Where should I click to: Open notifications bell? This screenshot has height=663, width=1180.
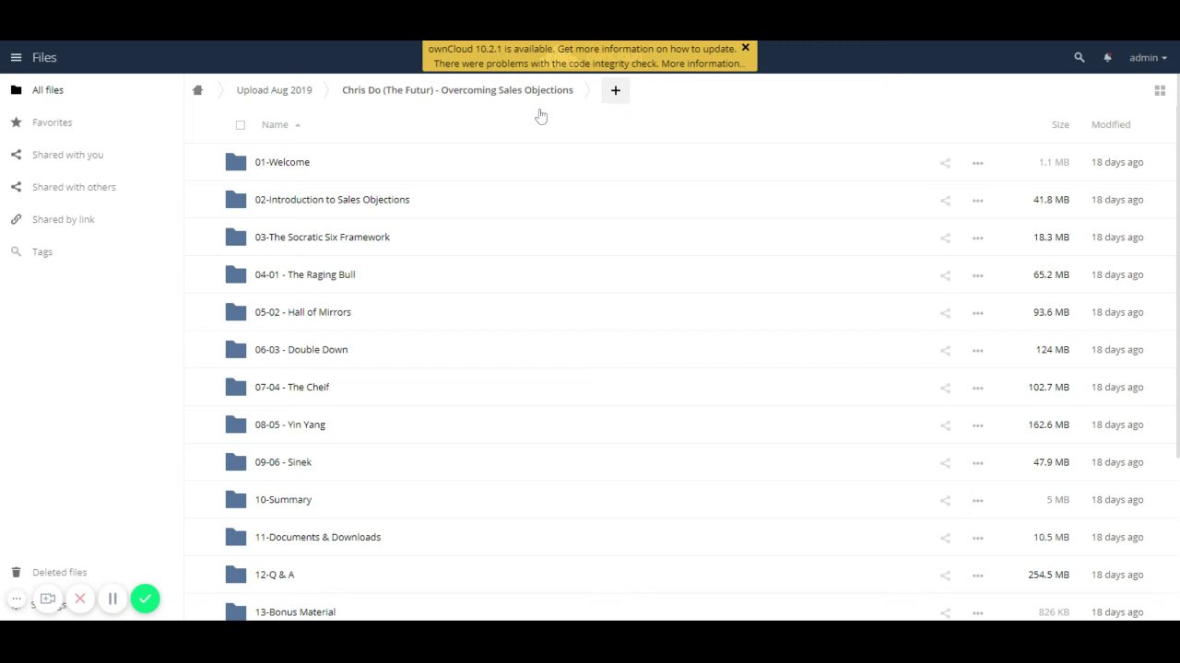click(x=1107, y=57)
